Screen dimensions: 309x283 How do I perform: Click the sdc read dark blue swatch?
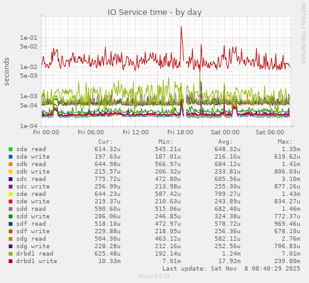click(11, 179)
